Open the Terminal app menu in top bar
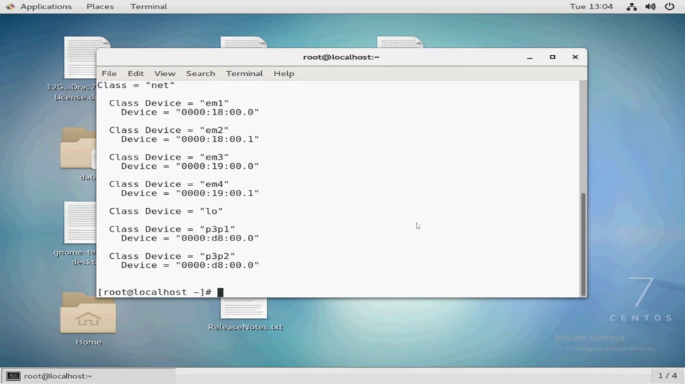This screenshot has width=685, height=384. point(149,6)
